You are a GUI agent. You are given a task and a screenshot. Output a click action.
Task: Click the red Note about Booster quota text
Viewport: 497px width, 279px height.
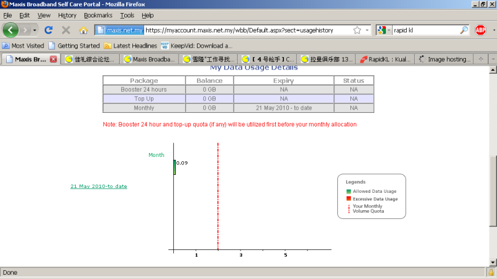coord(229,125)
